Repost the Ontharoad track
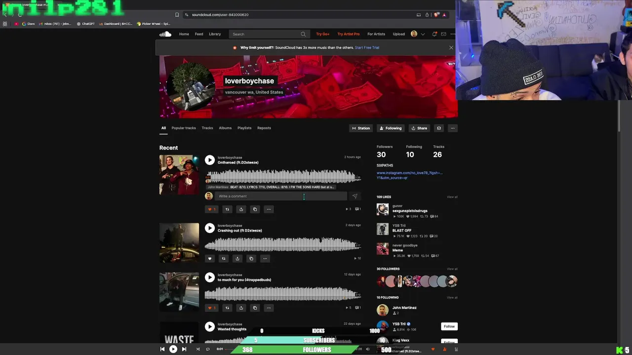 pos(227,209)
